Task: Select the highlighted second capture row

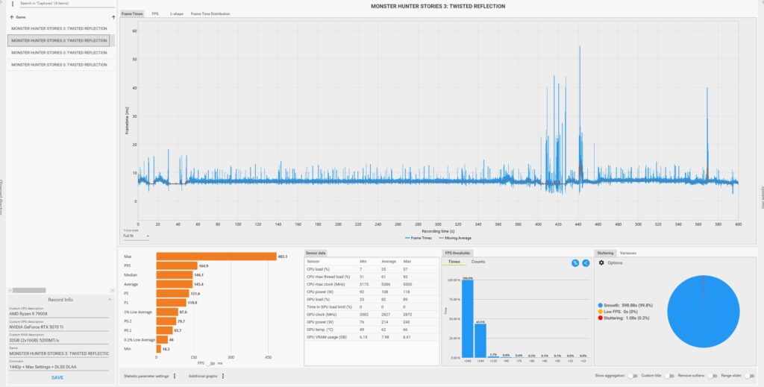Action: pos(58,41)
